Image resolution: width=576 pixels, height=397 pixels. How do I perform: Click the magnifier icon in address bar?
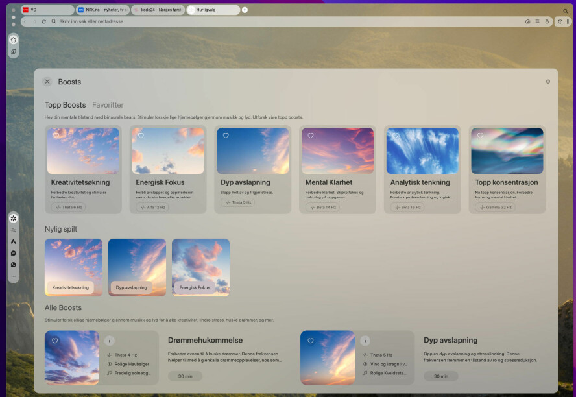tap(54, 21)
